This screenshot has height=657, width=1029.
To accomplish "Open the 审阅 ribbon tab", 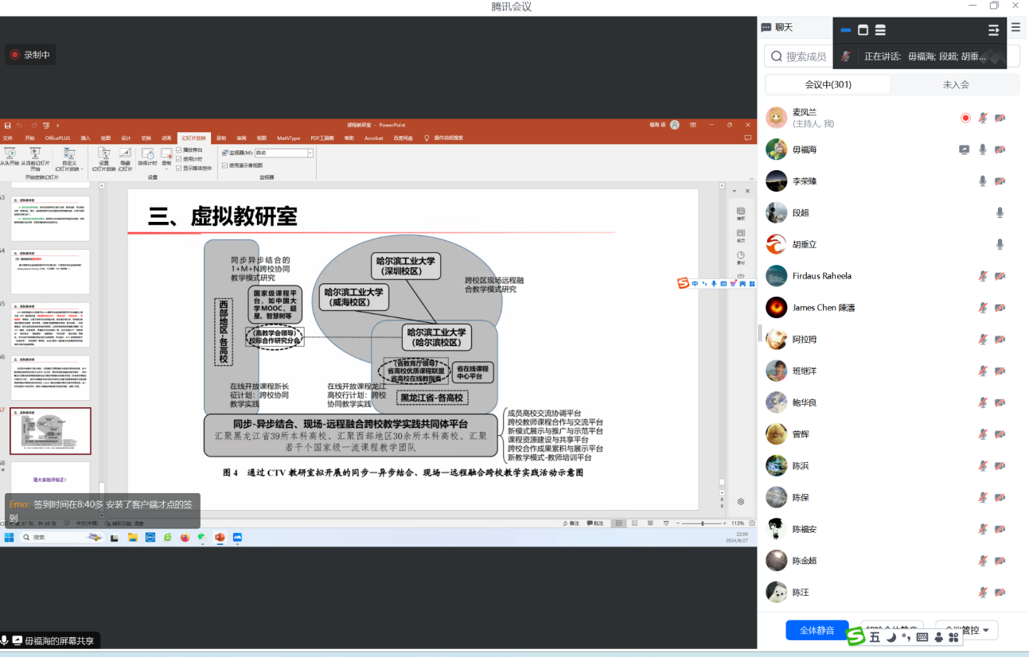I will (241, 138).
